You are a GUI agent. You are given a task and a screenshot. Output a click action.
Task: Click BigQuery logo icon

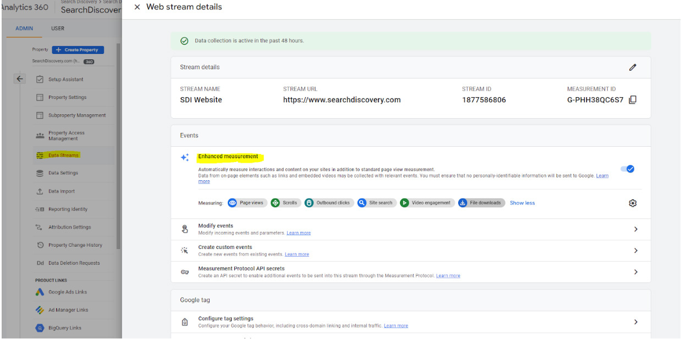point(40,328)
